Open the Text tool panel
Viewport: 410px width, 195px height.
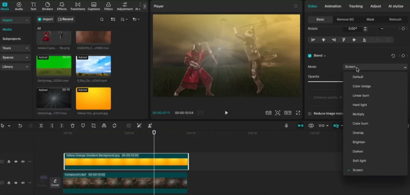33,6
